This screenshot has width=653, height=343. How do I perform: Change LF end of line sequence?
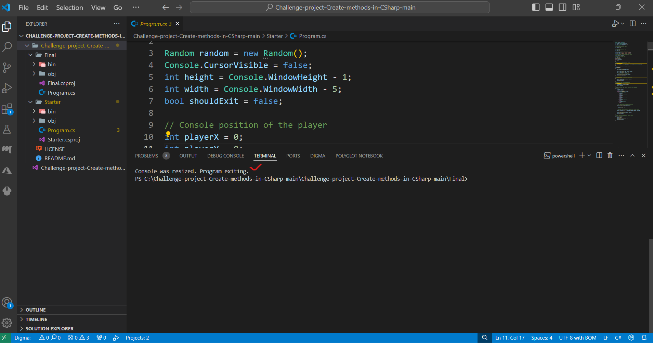(x=606, y=338)
